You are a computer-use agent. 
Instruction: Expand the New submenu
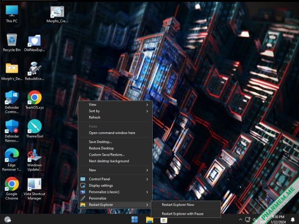pyautogui.click(x=115, y=170)
